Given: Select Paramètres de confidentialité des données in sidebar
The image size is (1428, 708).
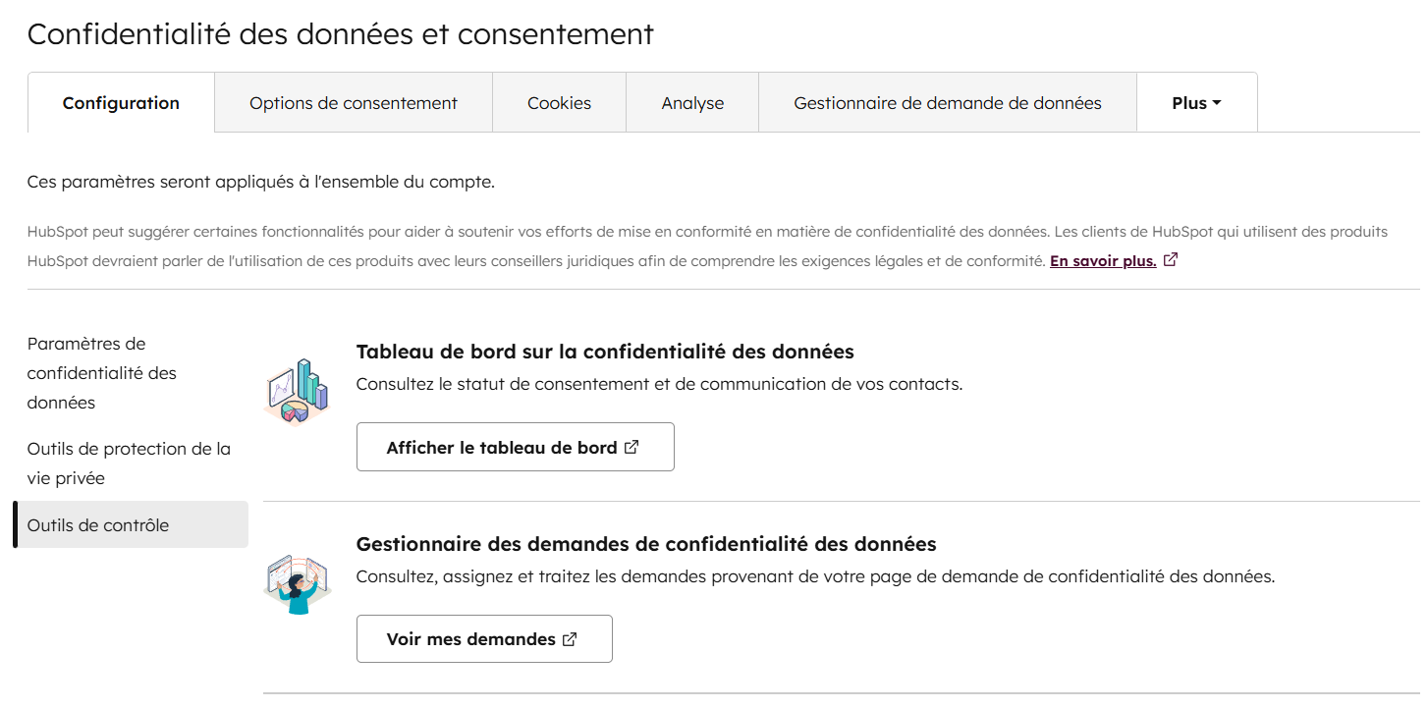Looking at the screenshot, I should [102, 373].
